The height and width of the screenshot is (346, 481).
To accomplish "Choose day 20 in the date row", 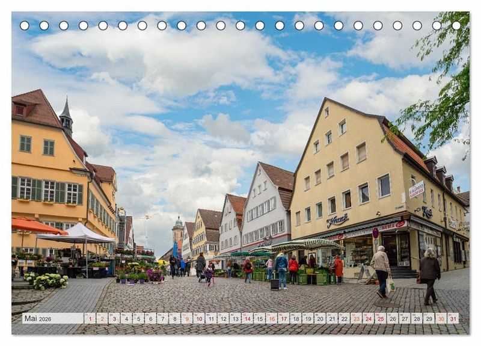I will click(x=320, y=318).
